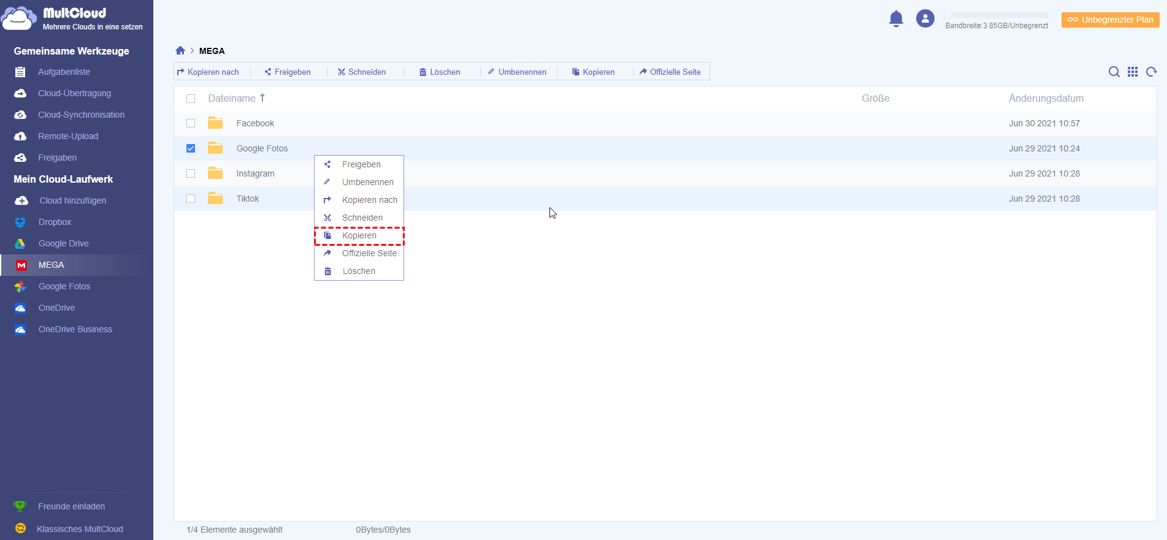Choose Kopieren in the context menu
This screenshot has width=1167, height=540.
pyautogui.click(x=359, y=235)
